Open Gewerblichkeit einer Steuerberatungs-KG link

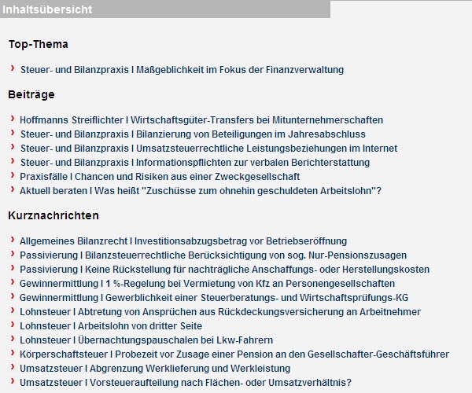click(x=212, y=298)
